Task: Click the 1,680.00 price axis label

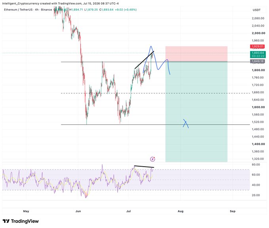Action: pos(258,92)
